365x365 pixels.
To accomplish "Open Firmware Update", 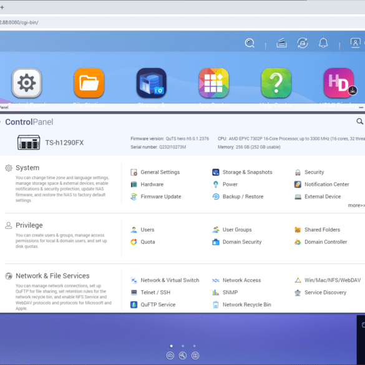I will tap(156, 197).
